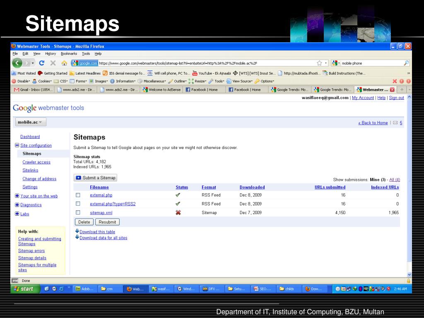Click the page vertical scrollbar
This screenshot has width=424, height=318.
pyautogui.click(x=409, y=181)
